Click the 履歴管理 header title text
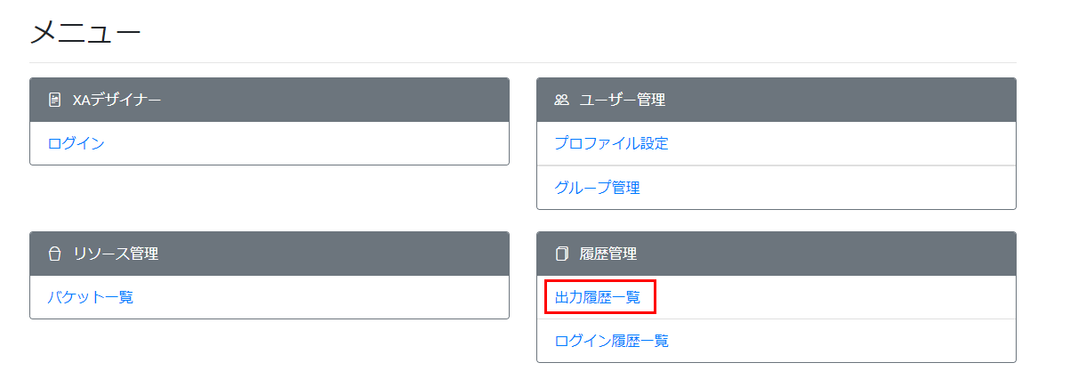This screenshot has width=1070, height=379. 608,254
